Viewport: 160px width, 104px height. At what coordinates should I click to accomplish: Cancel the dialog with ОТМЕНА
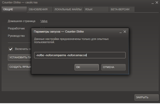[x=113, y=67]
